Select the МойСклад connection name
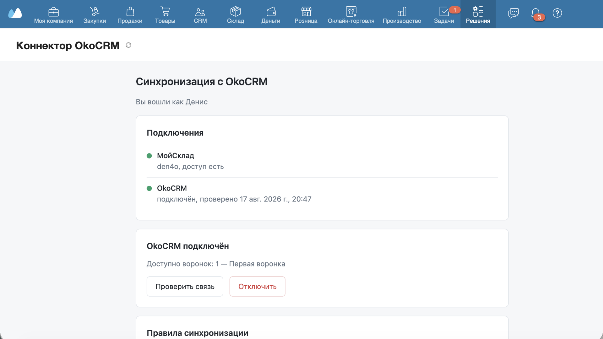This screenshot has height=339, width=603. click(x=175, y=156)
